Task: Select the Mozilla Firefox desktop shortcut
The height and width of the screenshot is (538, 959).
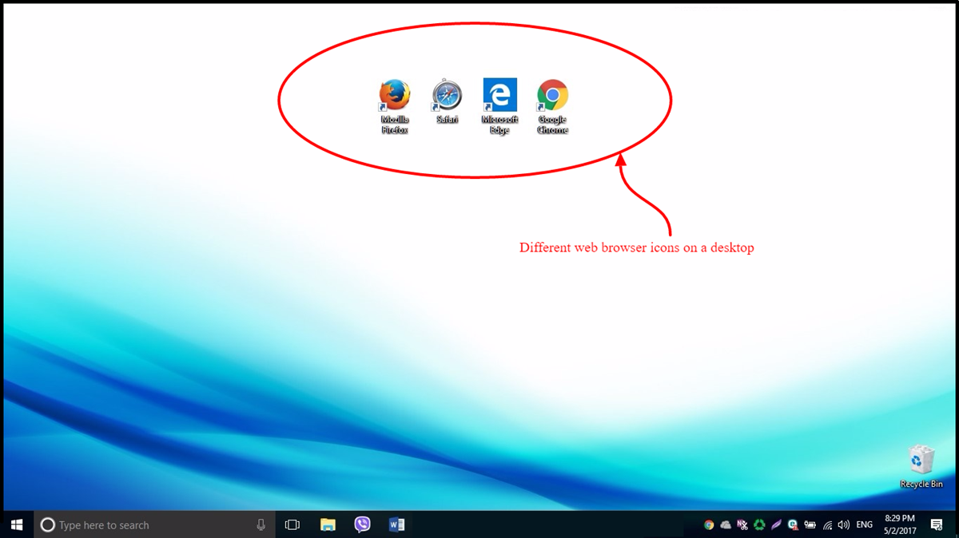Action: (x=394, y=105)
